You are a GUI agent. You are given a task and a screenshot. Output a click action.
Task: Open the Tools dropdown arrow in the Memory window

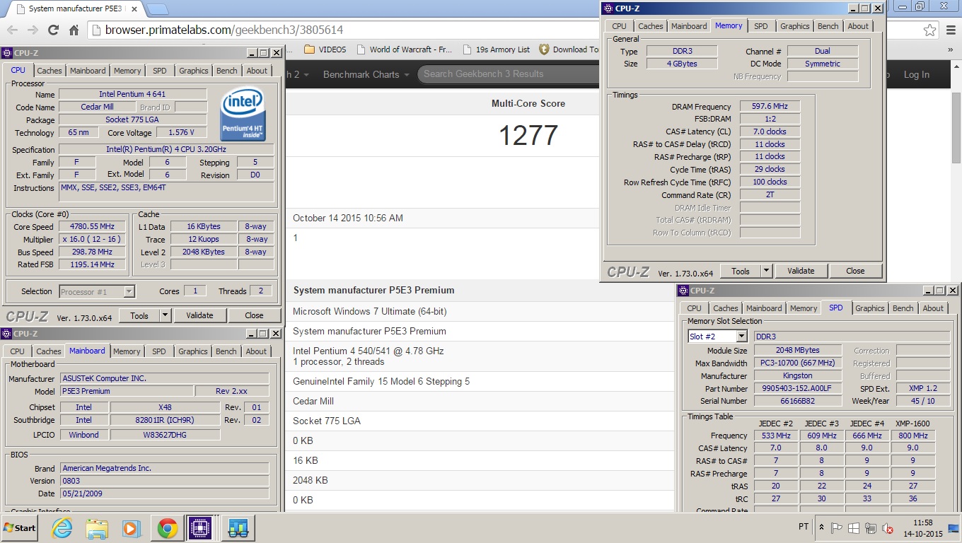coord(767,271)
